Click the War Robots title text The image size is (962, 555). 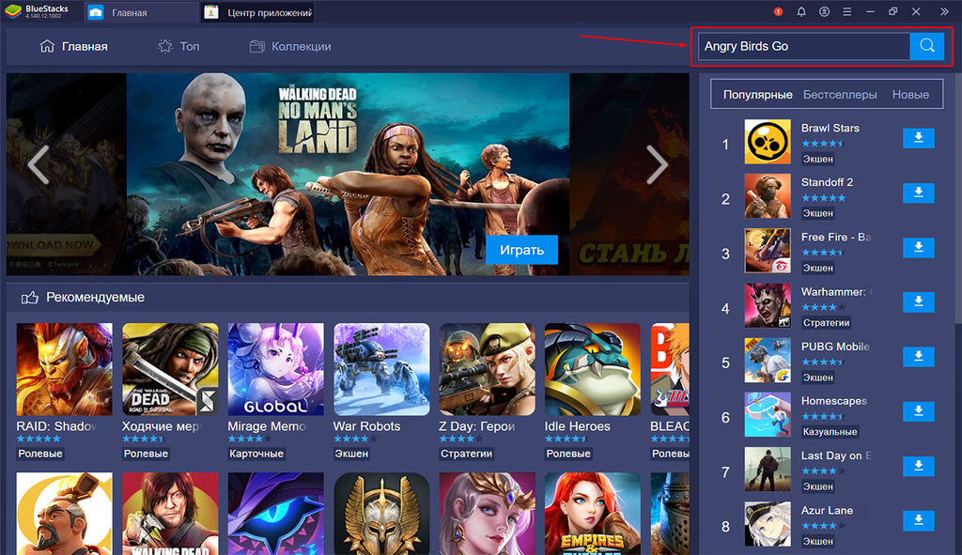366,426
